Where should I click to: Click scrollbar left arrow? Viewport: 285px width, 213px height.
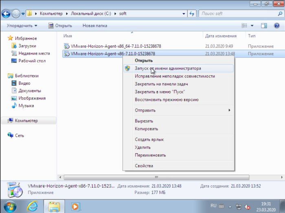point(60,177)
